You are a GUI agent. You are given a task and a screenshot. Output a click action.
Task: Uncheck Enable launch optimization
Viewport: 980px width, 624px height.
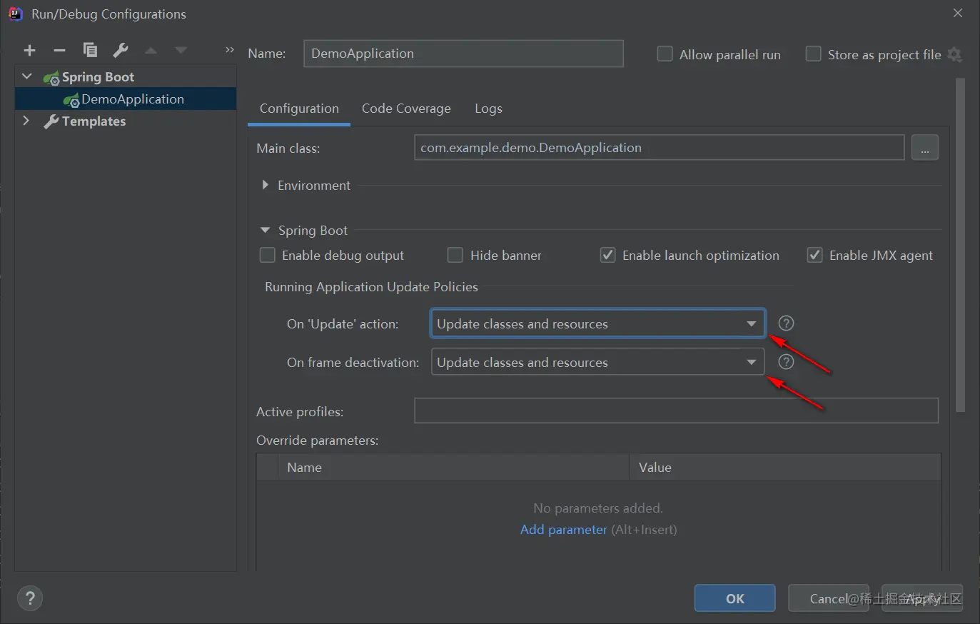tap(607, 255)
